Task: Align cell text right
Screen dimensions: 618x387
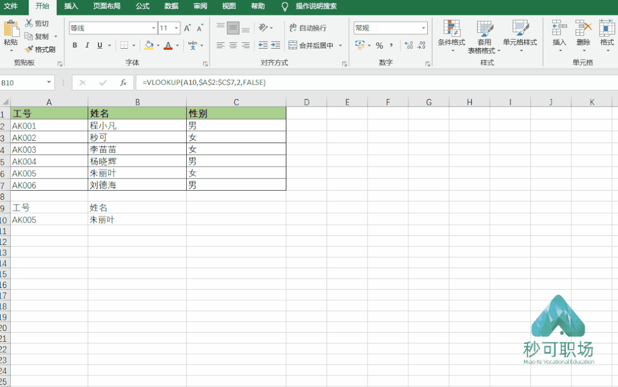Action: click(x=246, y=45)
